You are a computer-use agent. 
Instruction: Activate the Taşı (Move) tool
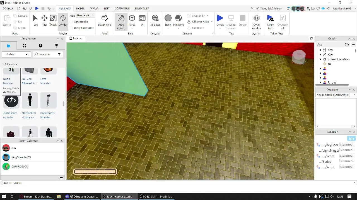click(44, 21)
